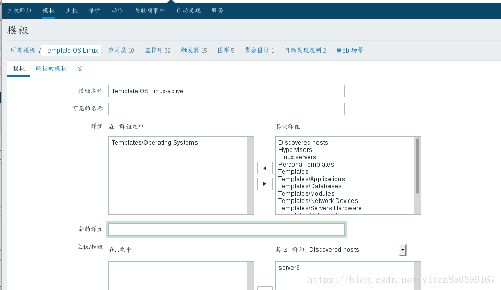Click the 可见的名称 input field

(x=226, y=109)
